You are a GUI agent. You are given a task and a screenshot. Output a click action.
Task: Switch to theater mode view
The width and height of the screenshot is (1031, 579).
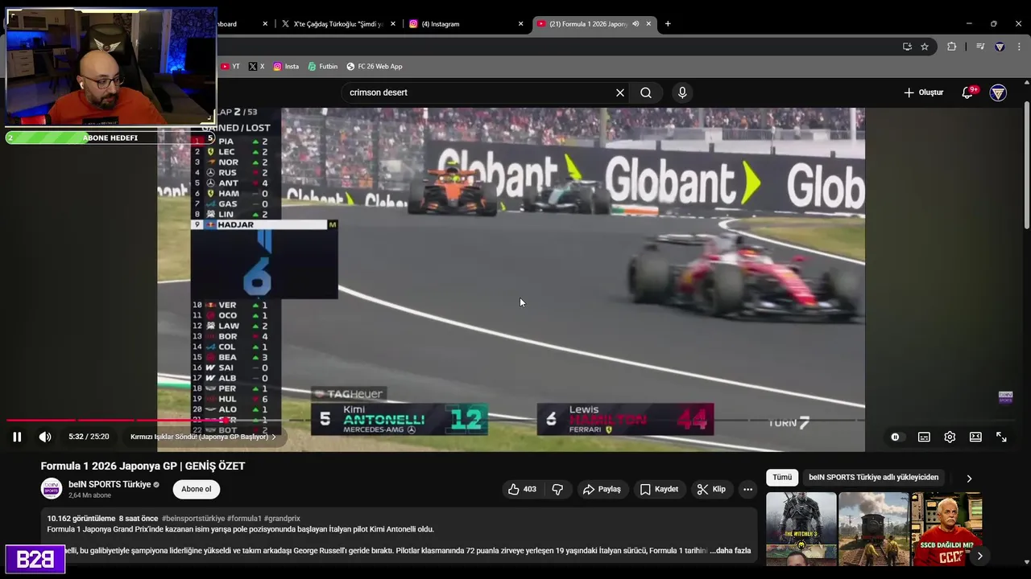click(x=975, y=437)
